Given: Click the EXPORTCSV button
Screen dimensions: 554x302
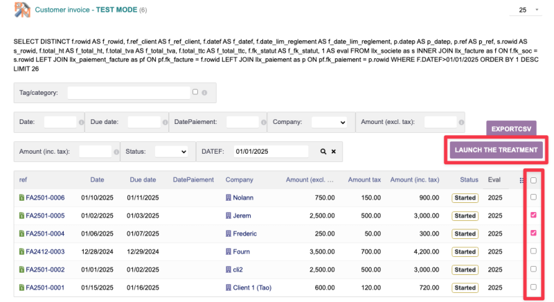Looking at the screenshot, I should coord(511,129).
